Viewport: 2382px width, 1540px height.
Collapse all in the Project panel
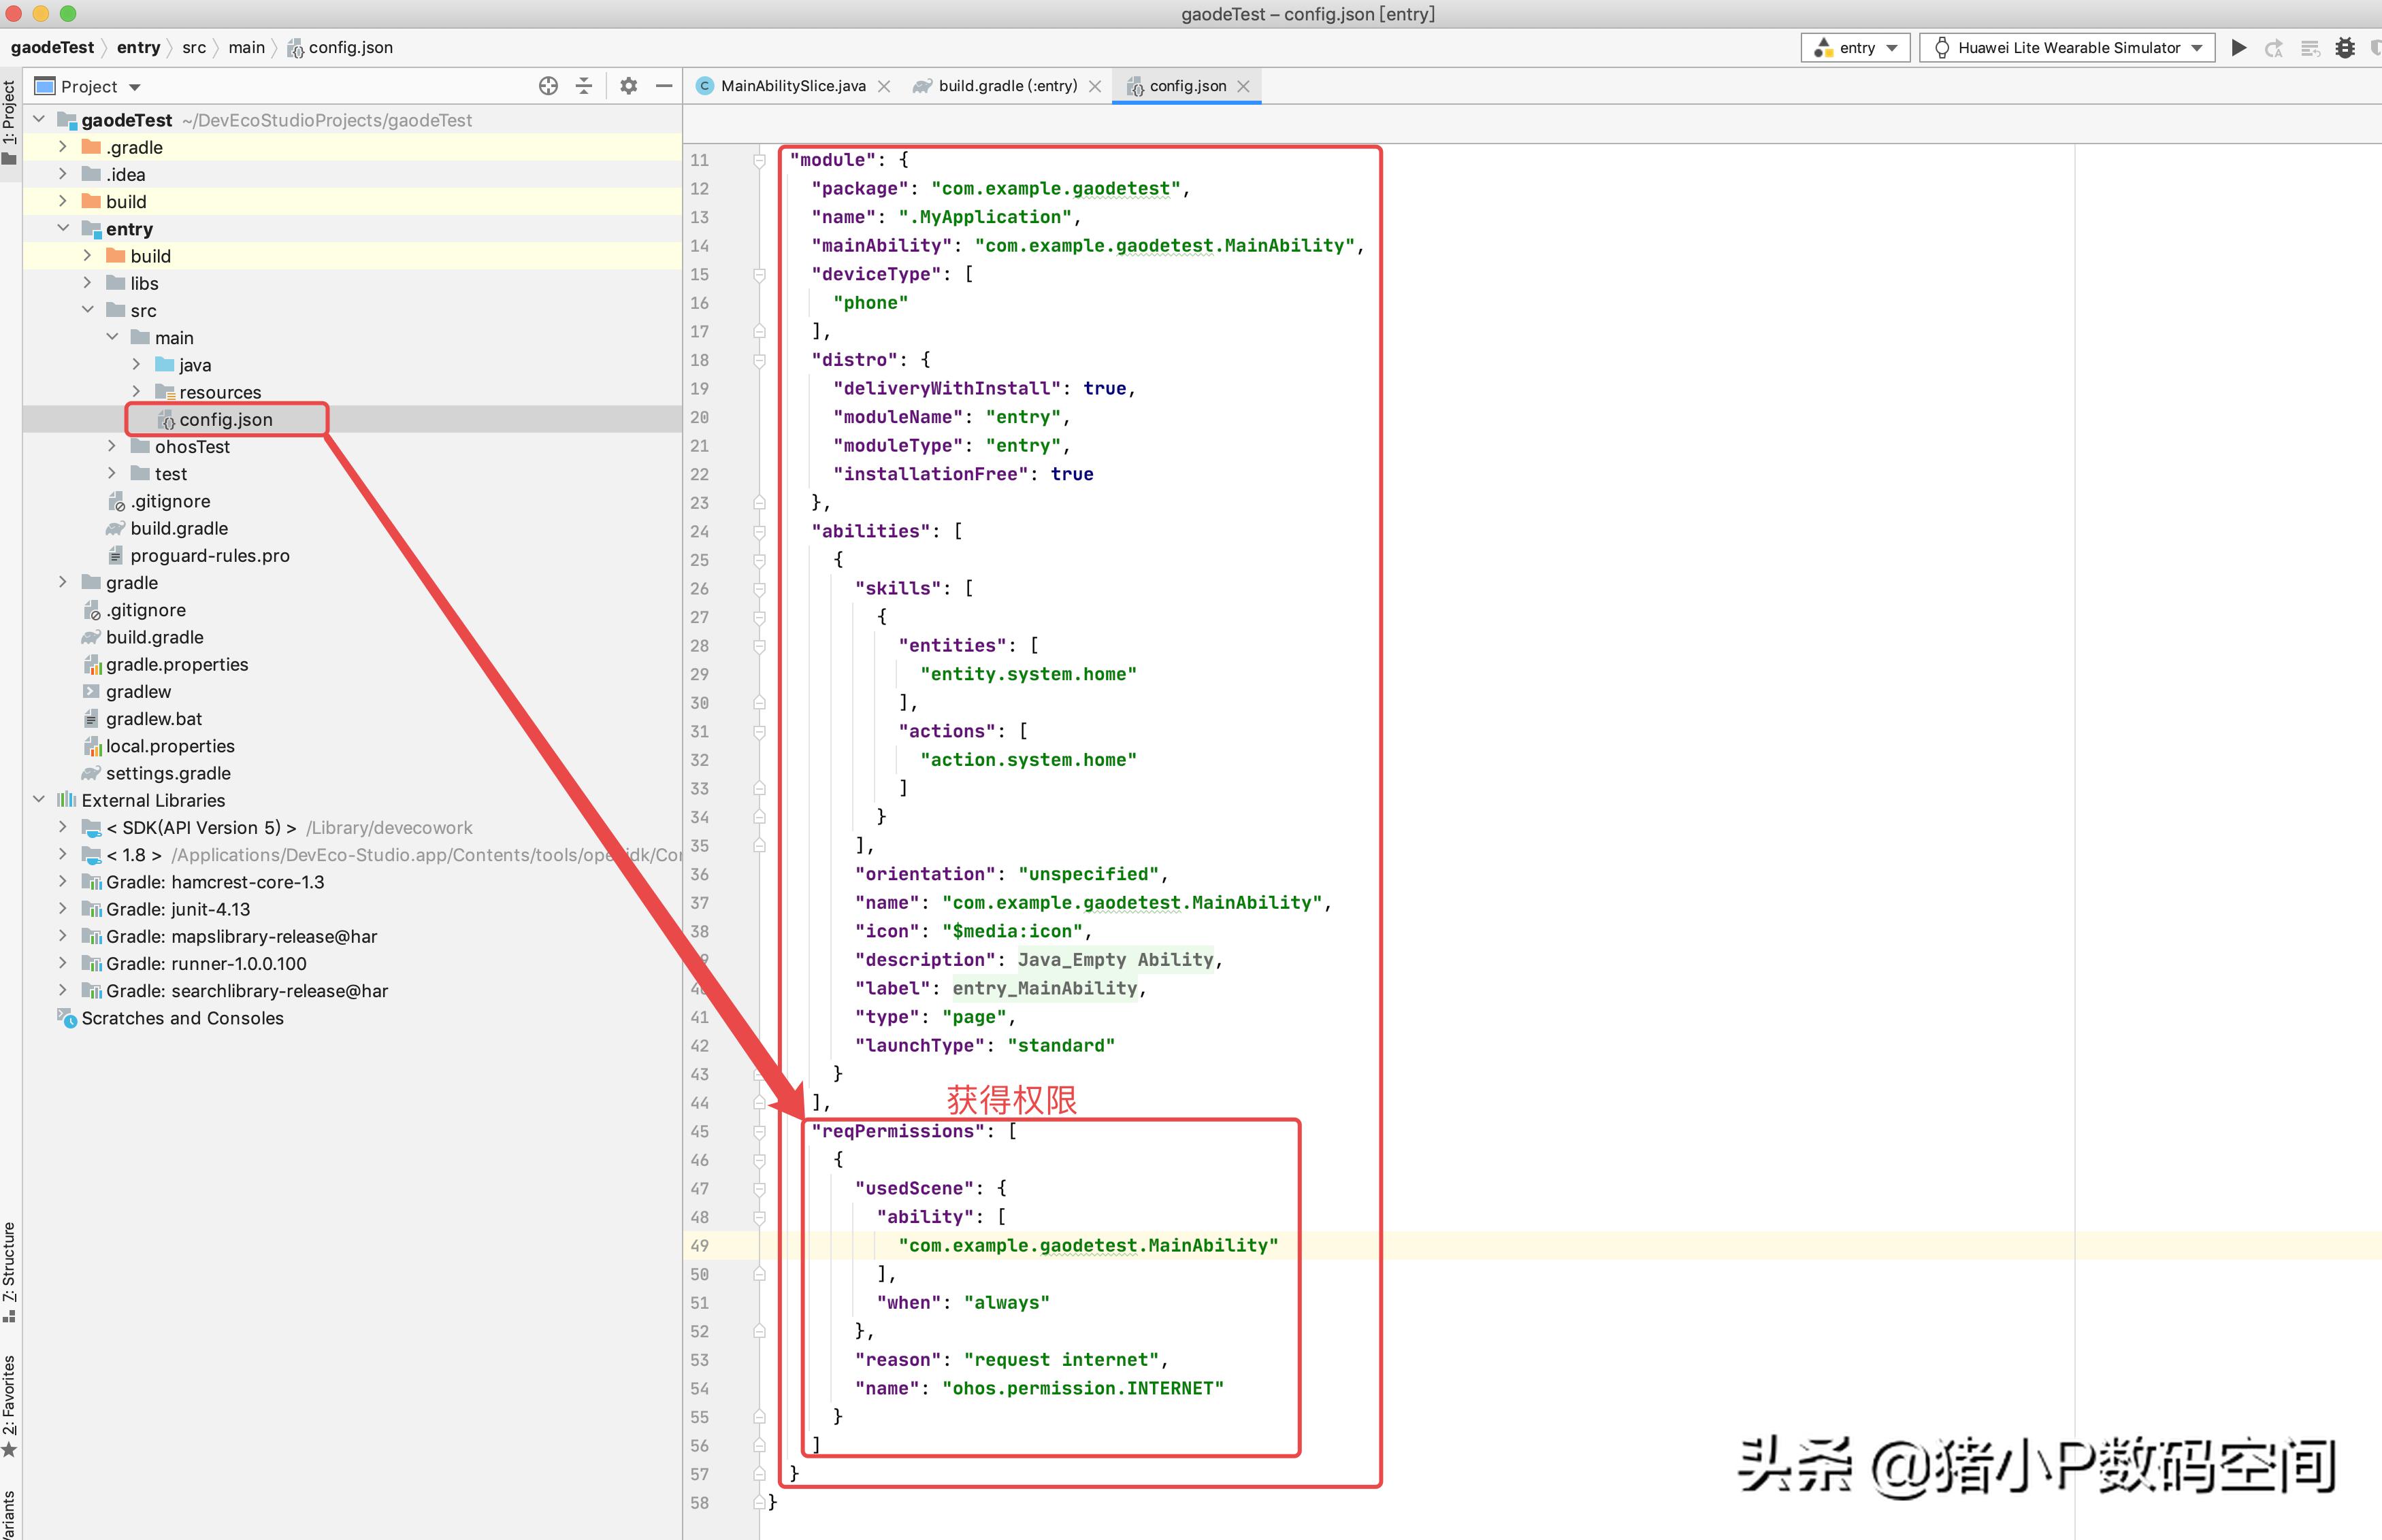[584, 86]
